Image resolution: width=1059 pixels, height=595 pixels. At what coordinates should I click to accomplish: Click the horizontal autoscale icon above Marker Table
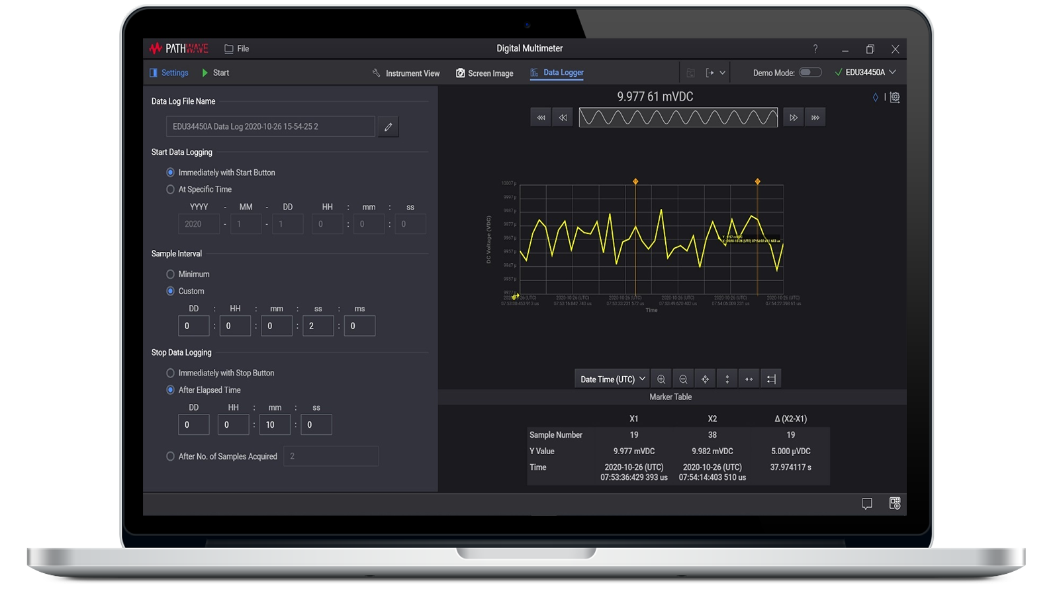[749, 378]
